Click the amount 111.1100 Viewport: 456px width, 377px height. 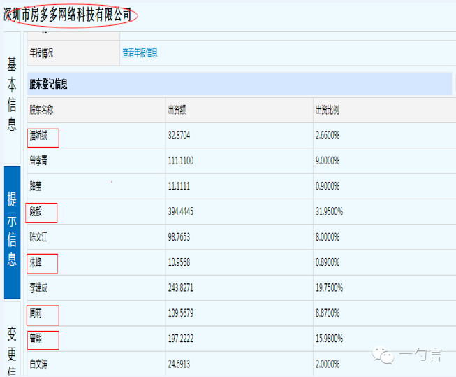coord(181,161)
